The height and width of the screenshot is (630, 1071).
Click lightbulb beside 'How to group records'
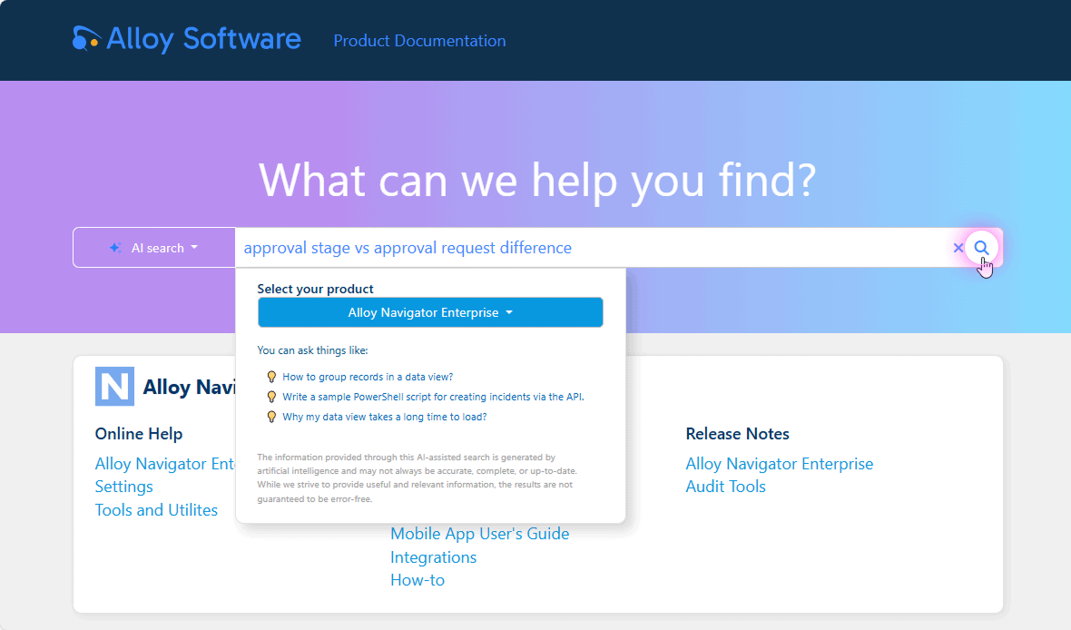(x=271, y=377)
